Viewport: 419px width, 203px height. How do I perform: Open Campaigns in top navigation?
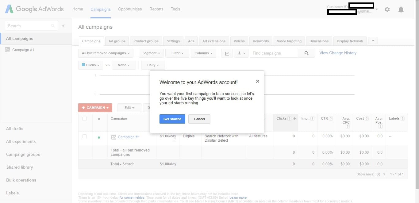[x=101, y=9]
